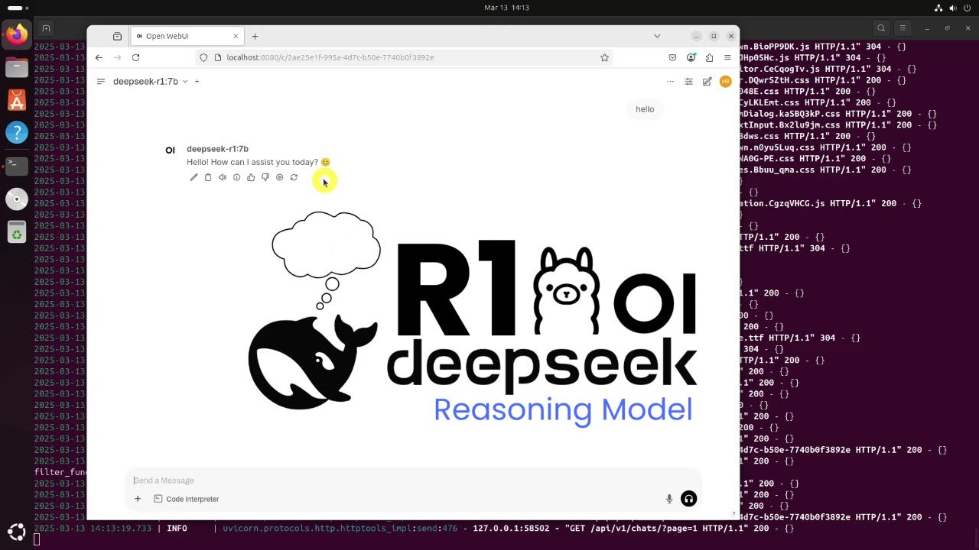Open the attachment plus menu in message box
Screen dimensions: 979x550
(x=138, y=499)
